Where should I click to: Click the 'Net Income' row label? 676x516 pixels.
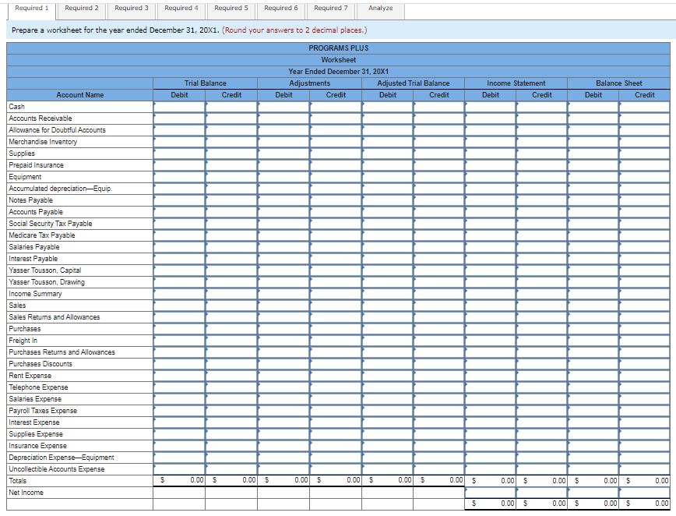coord(26,493)
